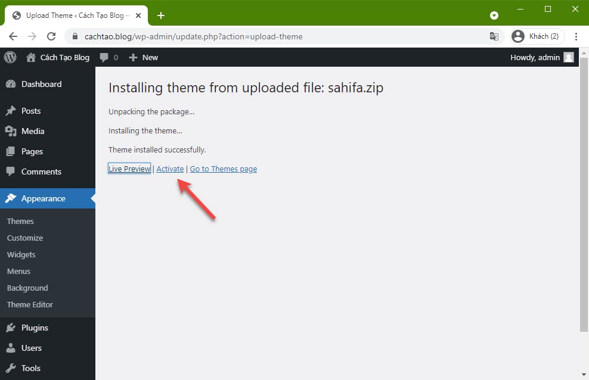589x380 pixels.
Task: Click the comments count "0" in the admin bar
Action: 116,57
